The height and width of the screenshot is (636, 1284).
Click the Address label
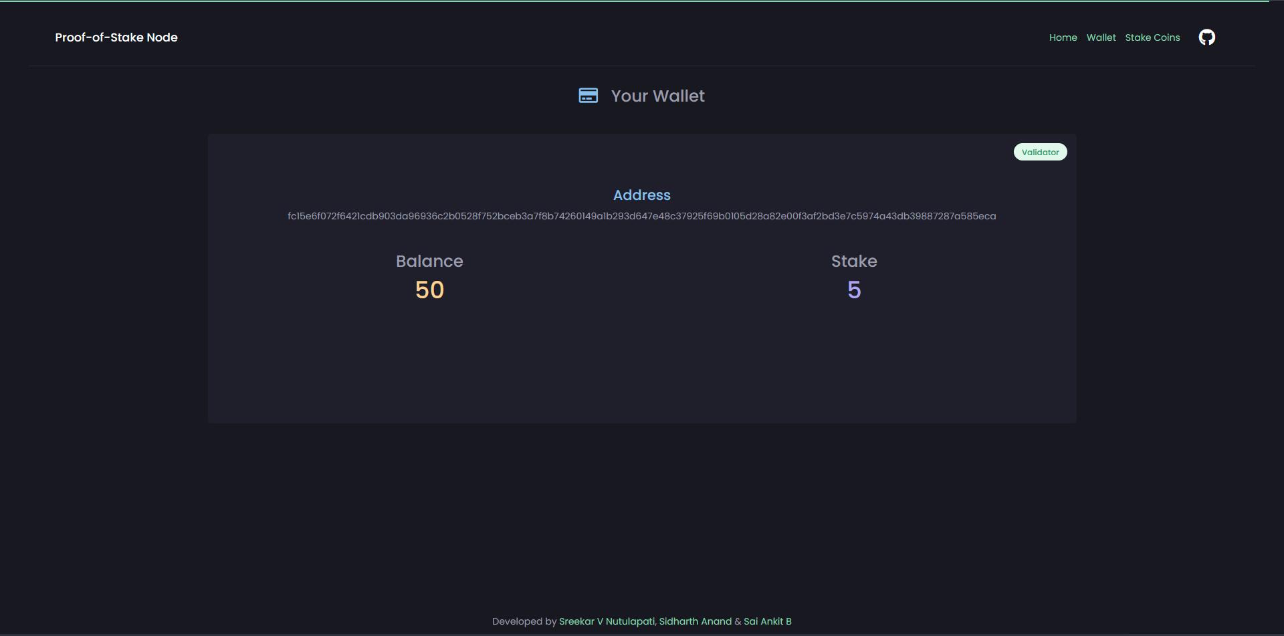(x=641, y=195)
